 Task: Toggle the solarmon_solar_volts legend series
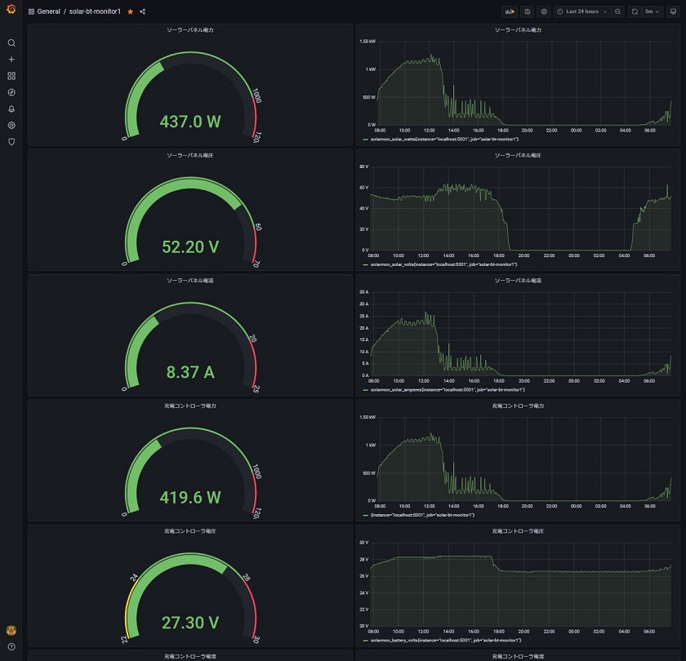[443, 264]
